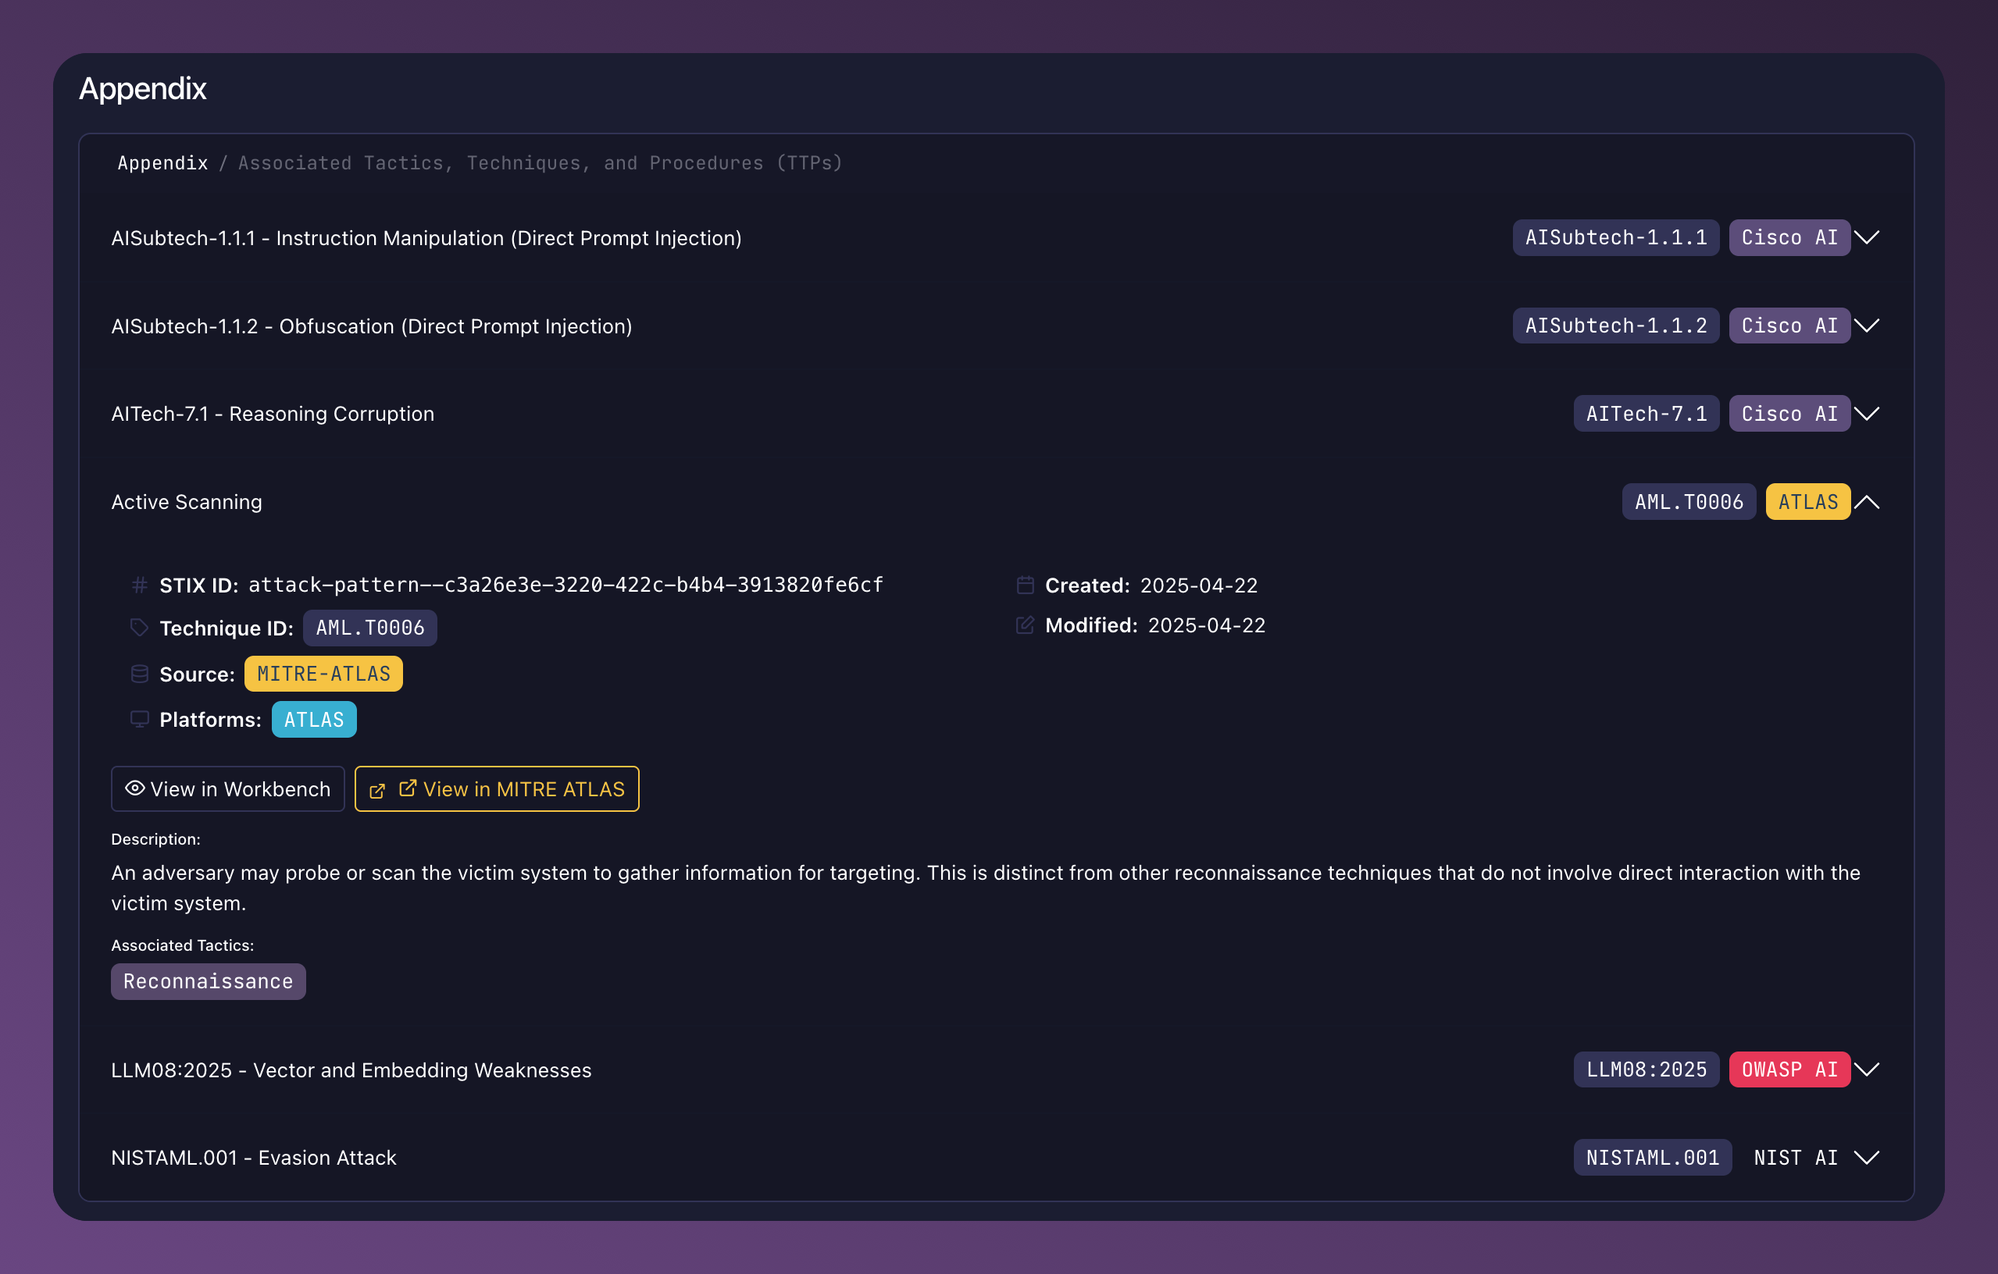Image resolution: width=1998 pixels, height=1274 pixels.
Task: Click the tag icon next to Technique ID
Action: pyautogui.click(x=139, y=628)
